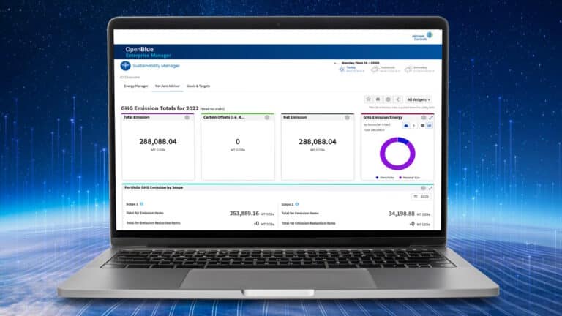Select the Net Zero Advisor tab

pos(168,86)
